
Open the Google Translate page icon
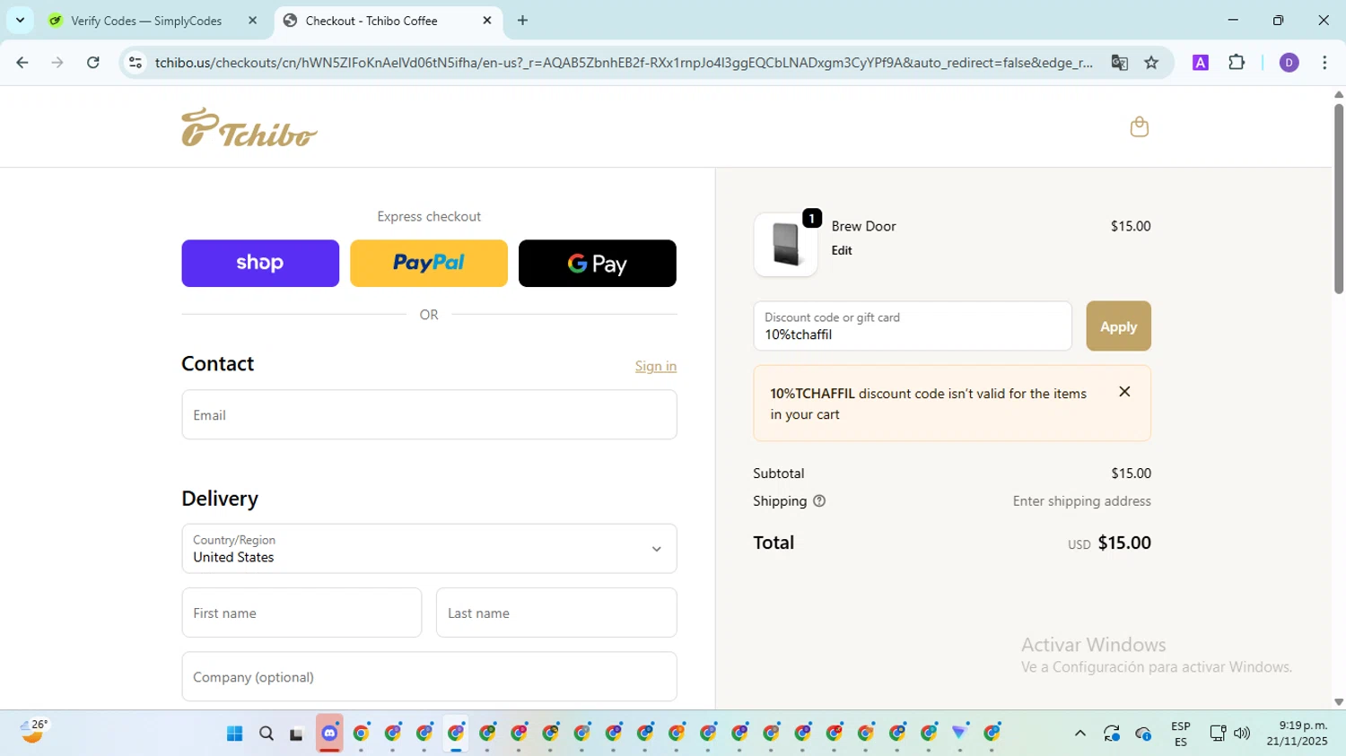1119,63
